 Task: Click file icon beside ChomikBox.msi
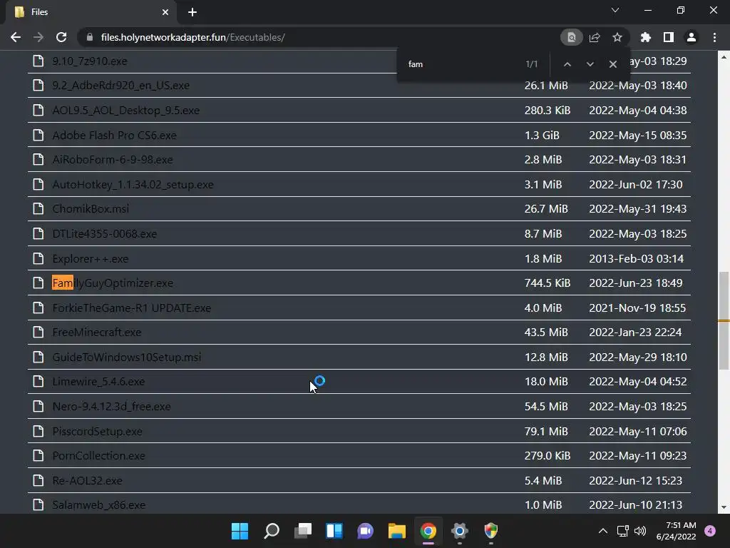(38, 209)
